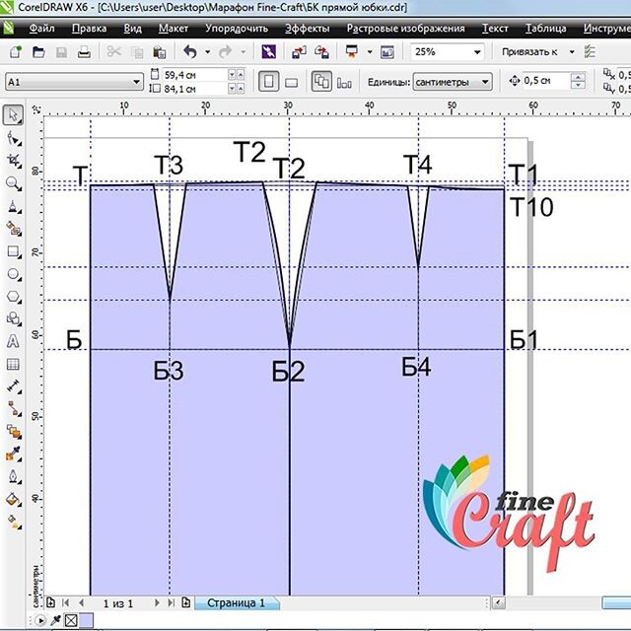Open the Макет menu
Screen dimensions: 631x631
pos(174,29)
